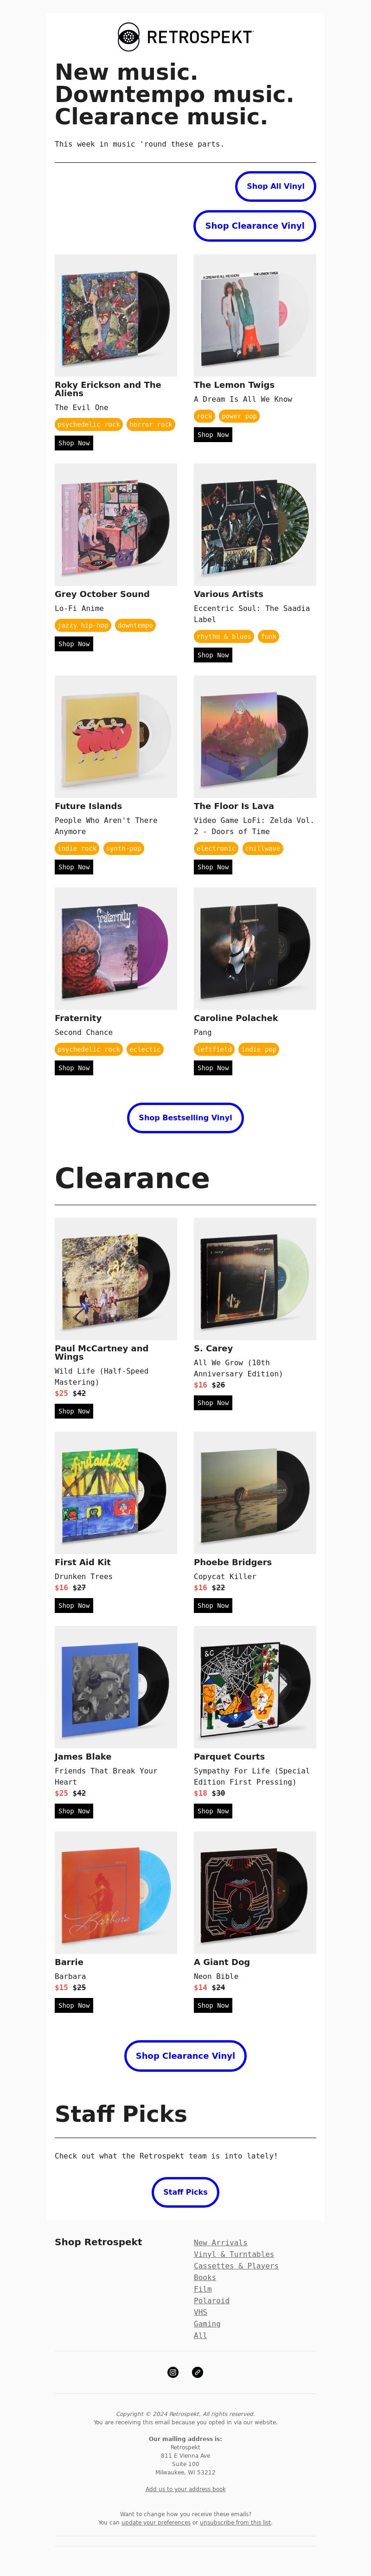
Task: Open the Lemon Twigs album cover image
Action: point(255,315)
